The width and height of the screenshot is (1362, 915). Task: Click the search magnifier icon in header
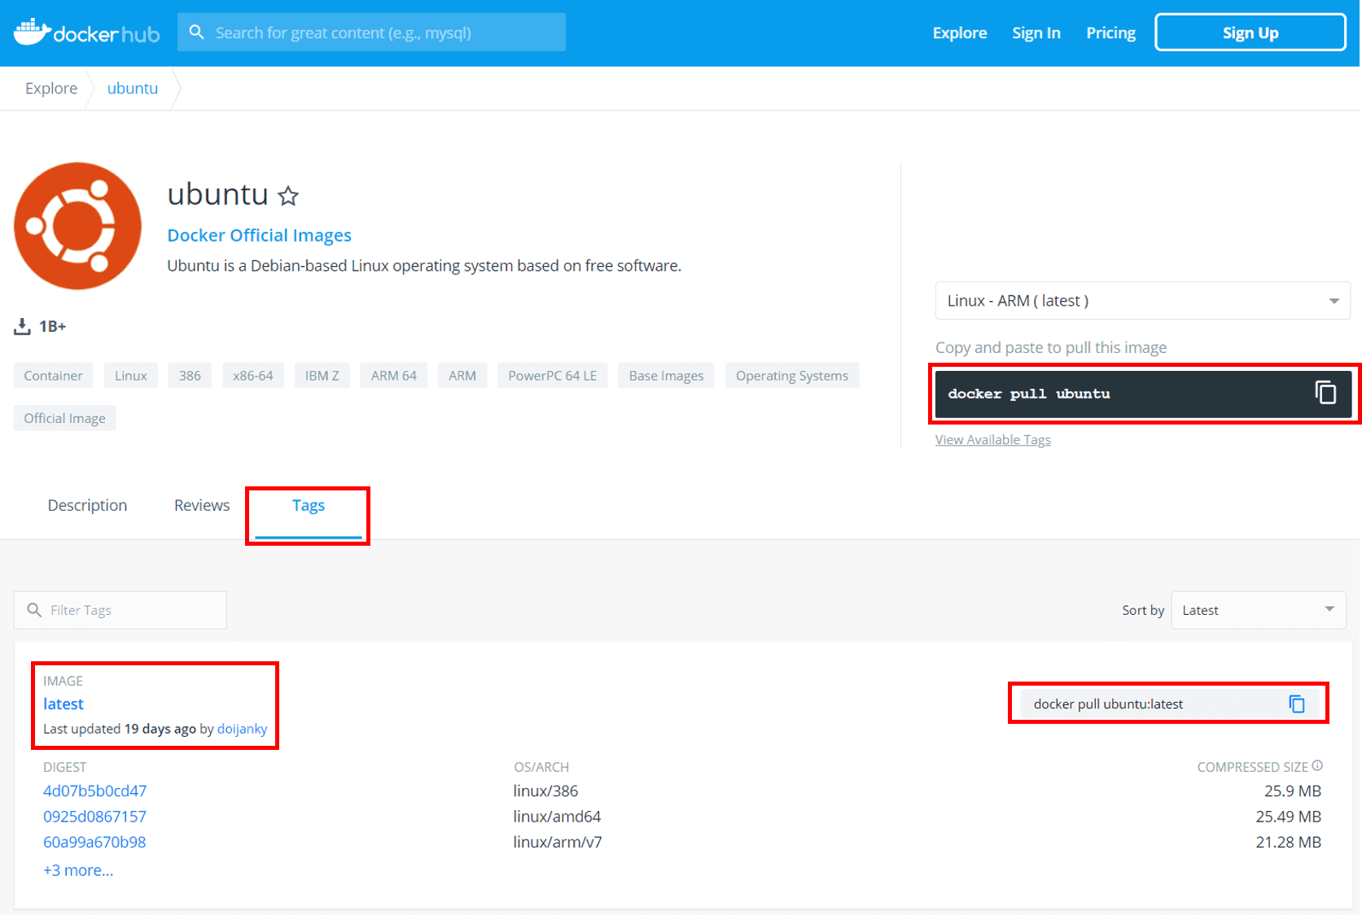[196, 33]
